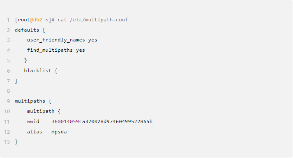Click the orange @db2 hostname
293x158 pixels.
click(36, 20)
